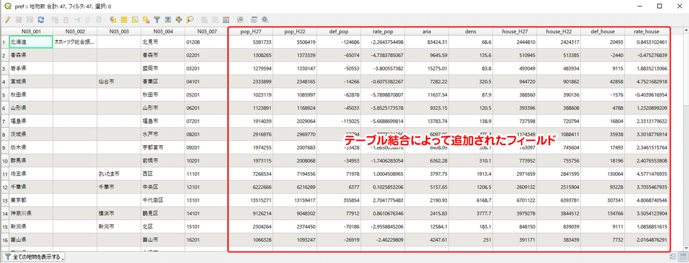Select the 2971659 house_H27 cell

point(514,173)
